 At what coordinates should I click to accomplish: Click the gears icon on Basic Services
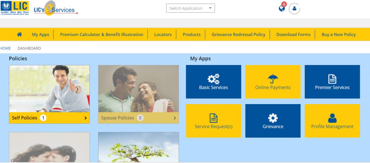point(214,79)
